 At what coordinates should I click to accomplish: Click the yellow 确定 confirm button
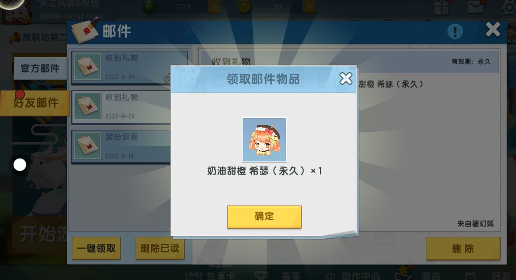tap(264, 217)
